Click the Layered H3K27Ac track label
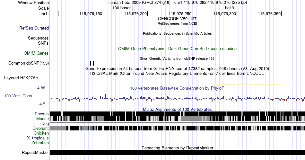The height and width of the screenshot is (160, 305). pos(21,78)
